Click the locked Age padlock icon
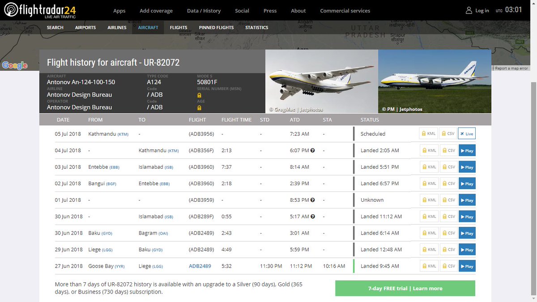 click(199, 108)
